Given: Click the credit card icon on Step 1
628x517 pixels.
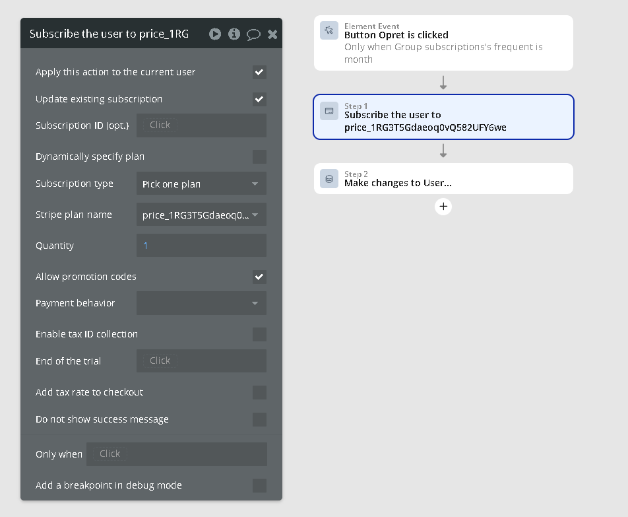Looking at the screenshot, I should tap(329, 111).
